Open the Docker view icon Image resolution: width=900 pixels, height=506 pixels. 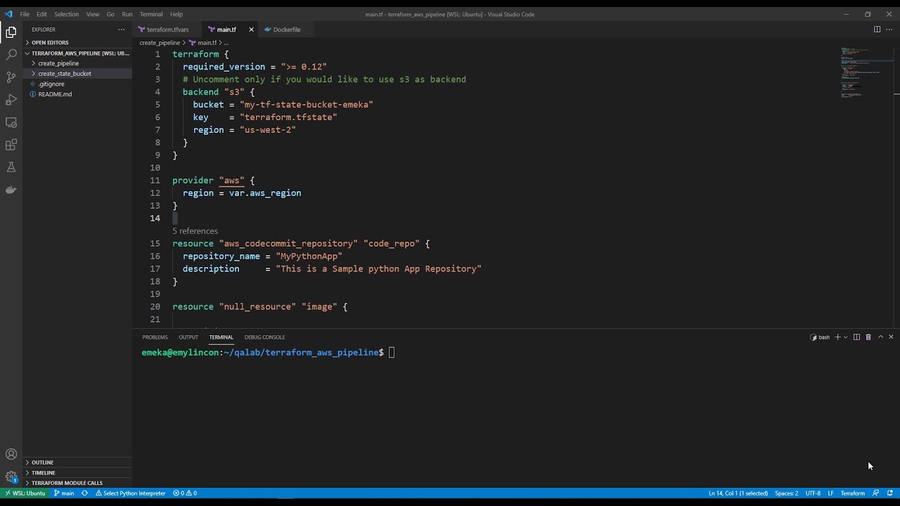click(11, 190)
